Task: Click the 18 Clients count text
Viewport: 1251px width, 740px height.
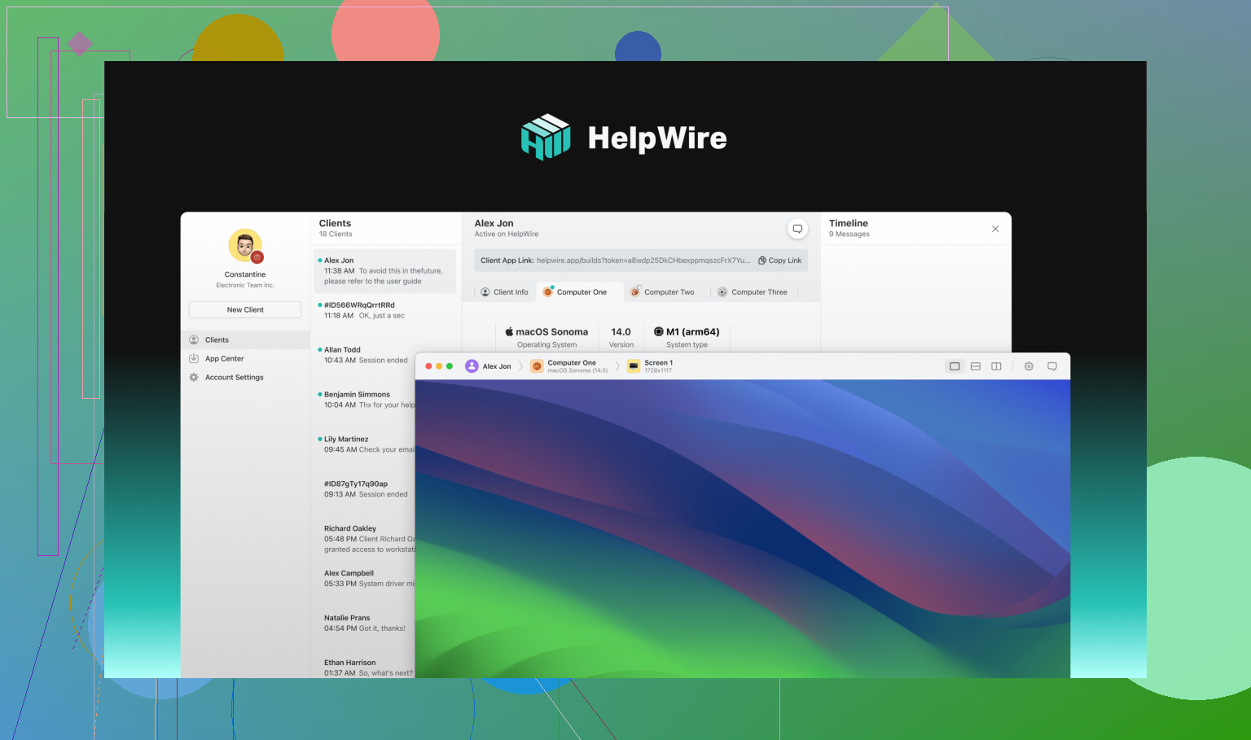Action: point(336,234)
